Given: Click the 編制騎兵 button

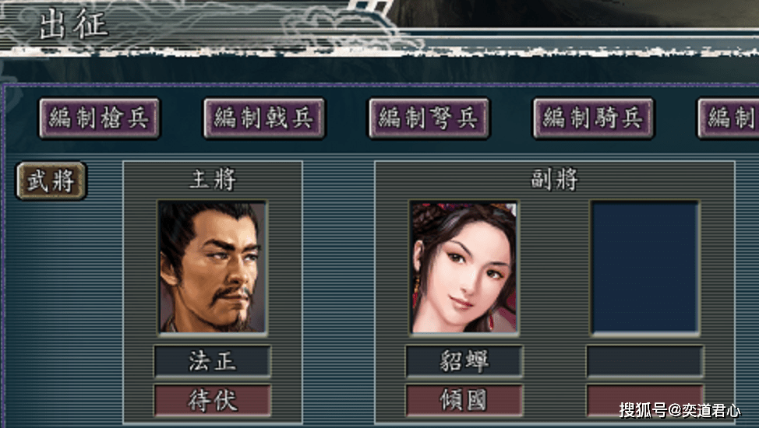Looking at the screenshot, I should pyautogui.click(x=594, y=118).
